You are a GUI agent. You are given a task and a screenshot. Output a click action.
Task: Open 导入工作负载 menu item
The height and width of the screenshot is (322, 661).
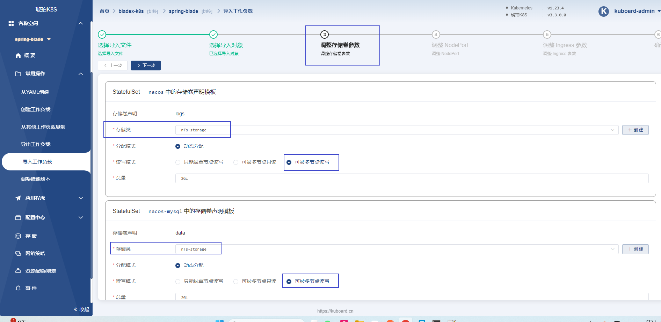click(x=37, y=162)
